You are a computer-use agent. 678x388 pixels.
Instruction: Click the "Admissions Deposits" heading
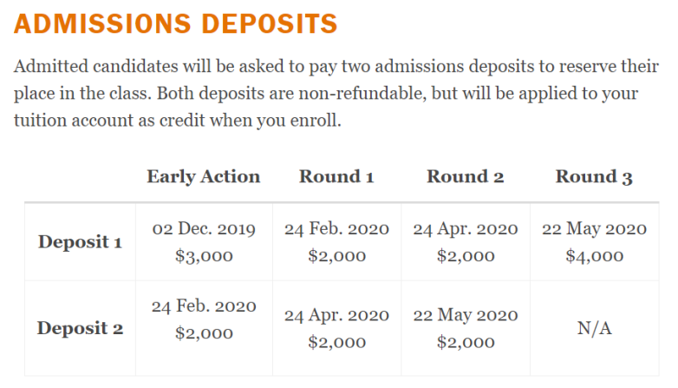pyautogui.click(x=175, y=23)
